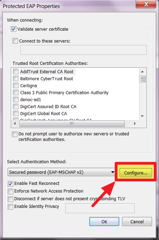Check AddTrust External CA Root

pyautogui.click(x=16, y=72)
